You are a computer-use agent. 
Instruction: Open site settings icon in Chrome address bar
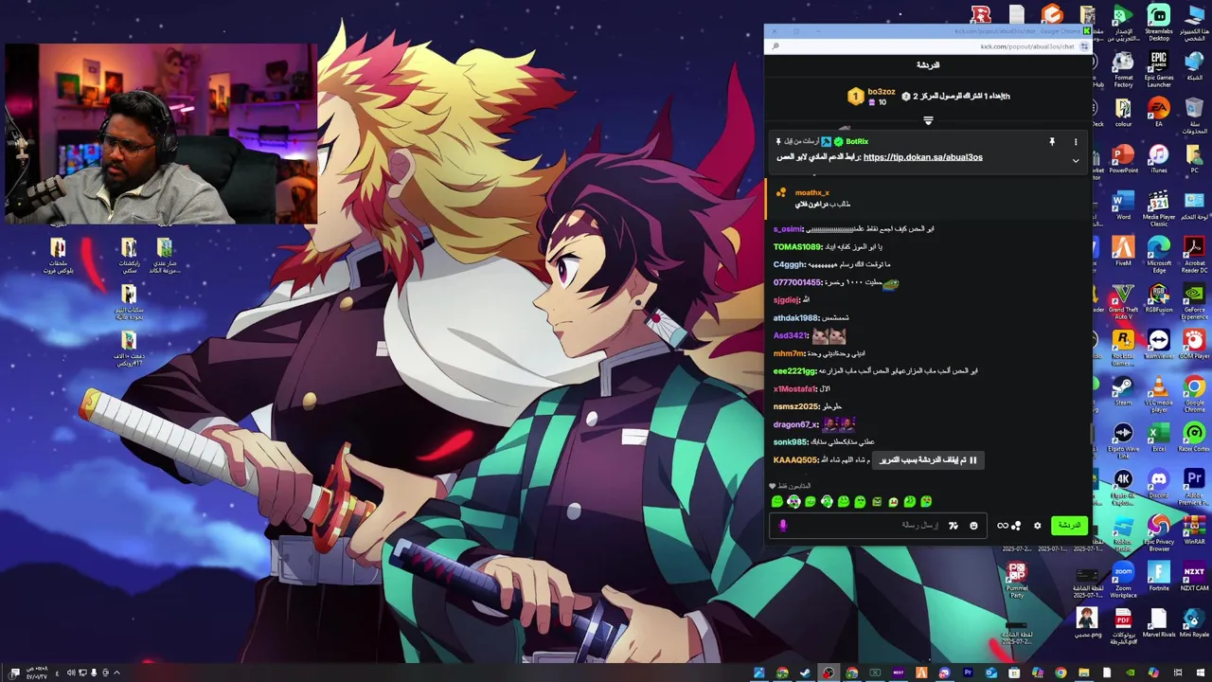coord(1083,46)
